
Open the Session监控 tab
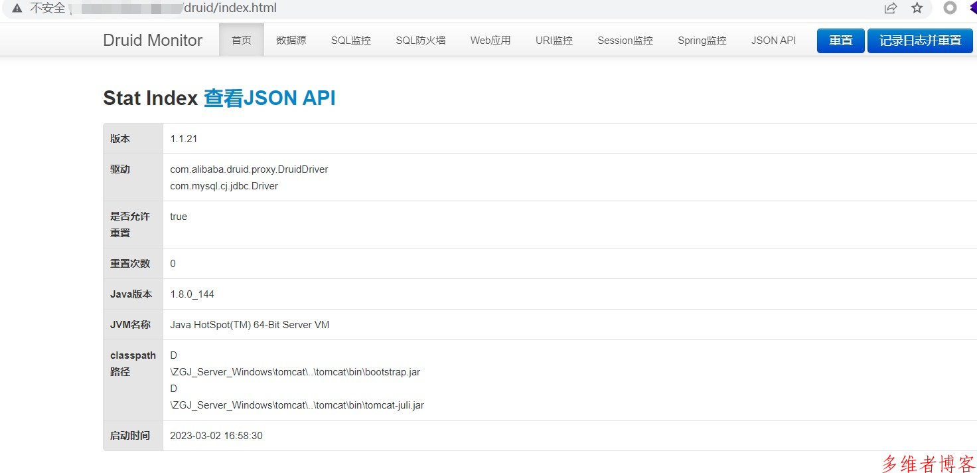pos(625,40)
